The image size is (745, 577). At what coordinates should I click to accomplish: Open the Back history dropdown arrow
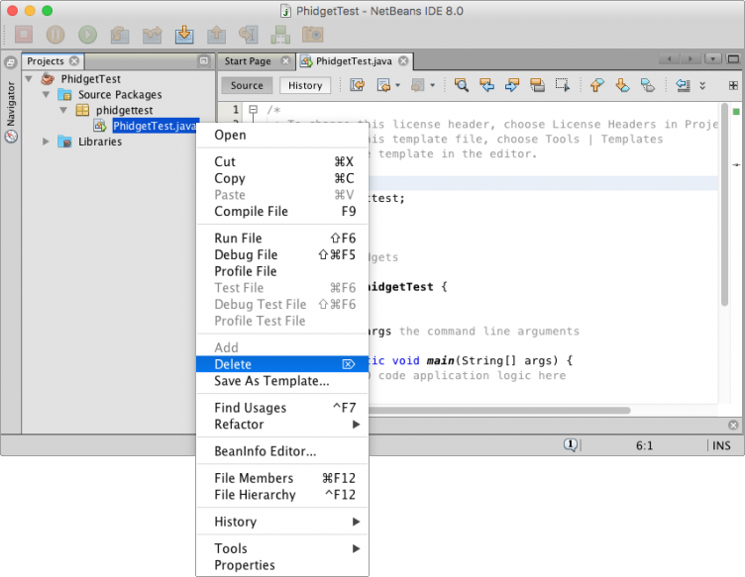397,85
